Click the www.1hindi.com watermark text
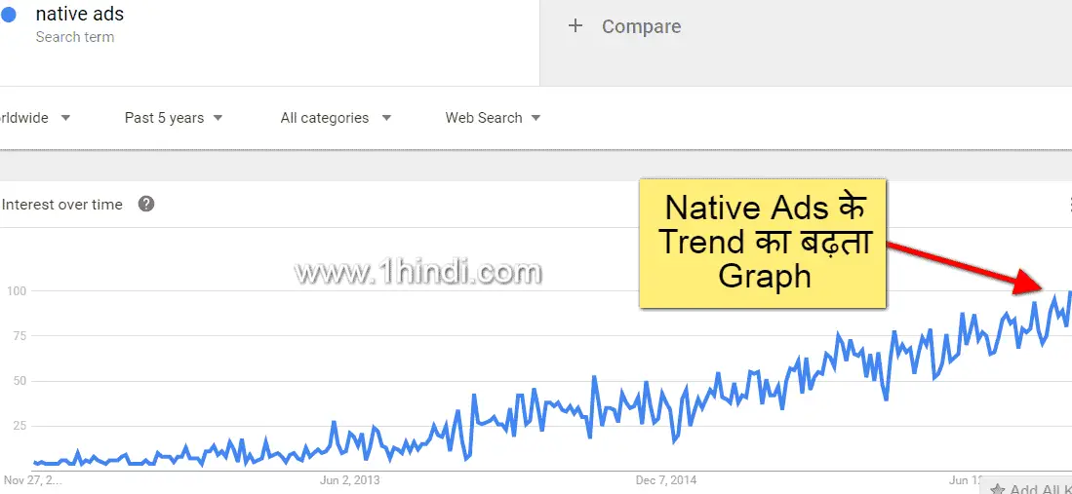1072x494 pixels. pos(418,272)
